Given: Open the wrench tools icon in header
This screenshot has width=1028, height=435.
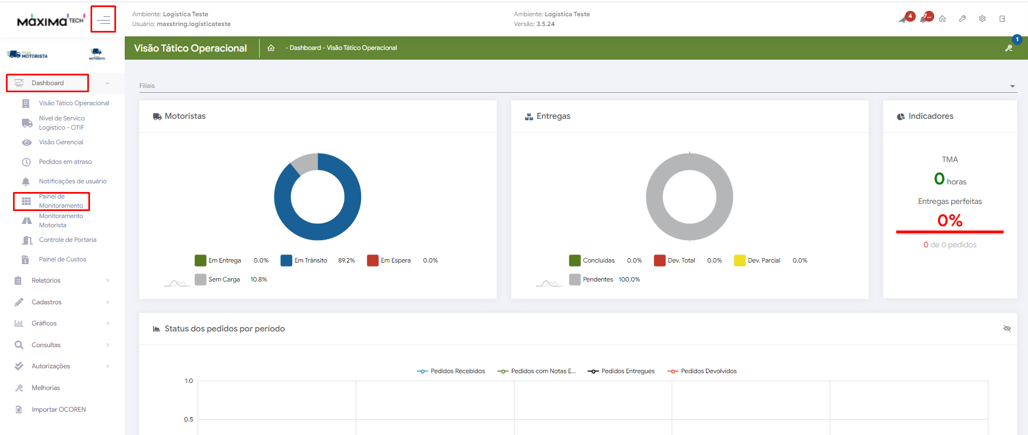Looking at the screenshot, I should tap(962, 18).
